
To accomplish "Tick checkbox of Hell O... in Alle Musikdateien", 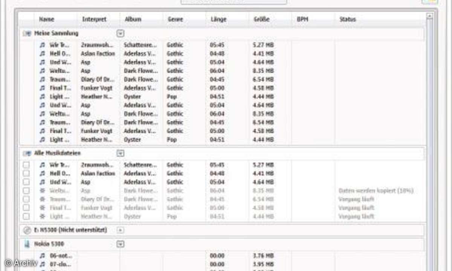I will pos(26,174).
